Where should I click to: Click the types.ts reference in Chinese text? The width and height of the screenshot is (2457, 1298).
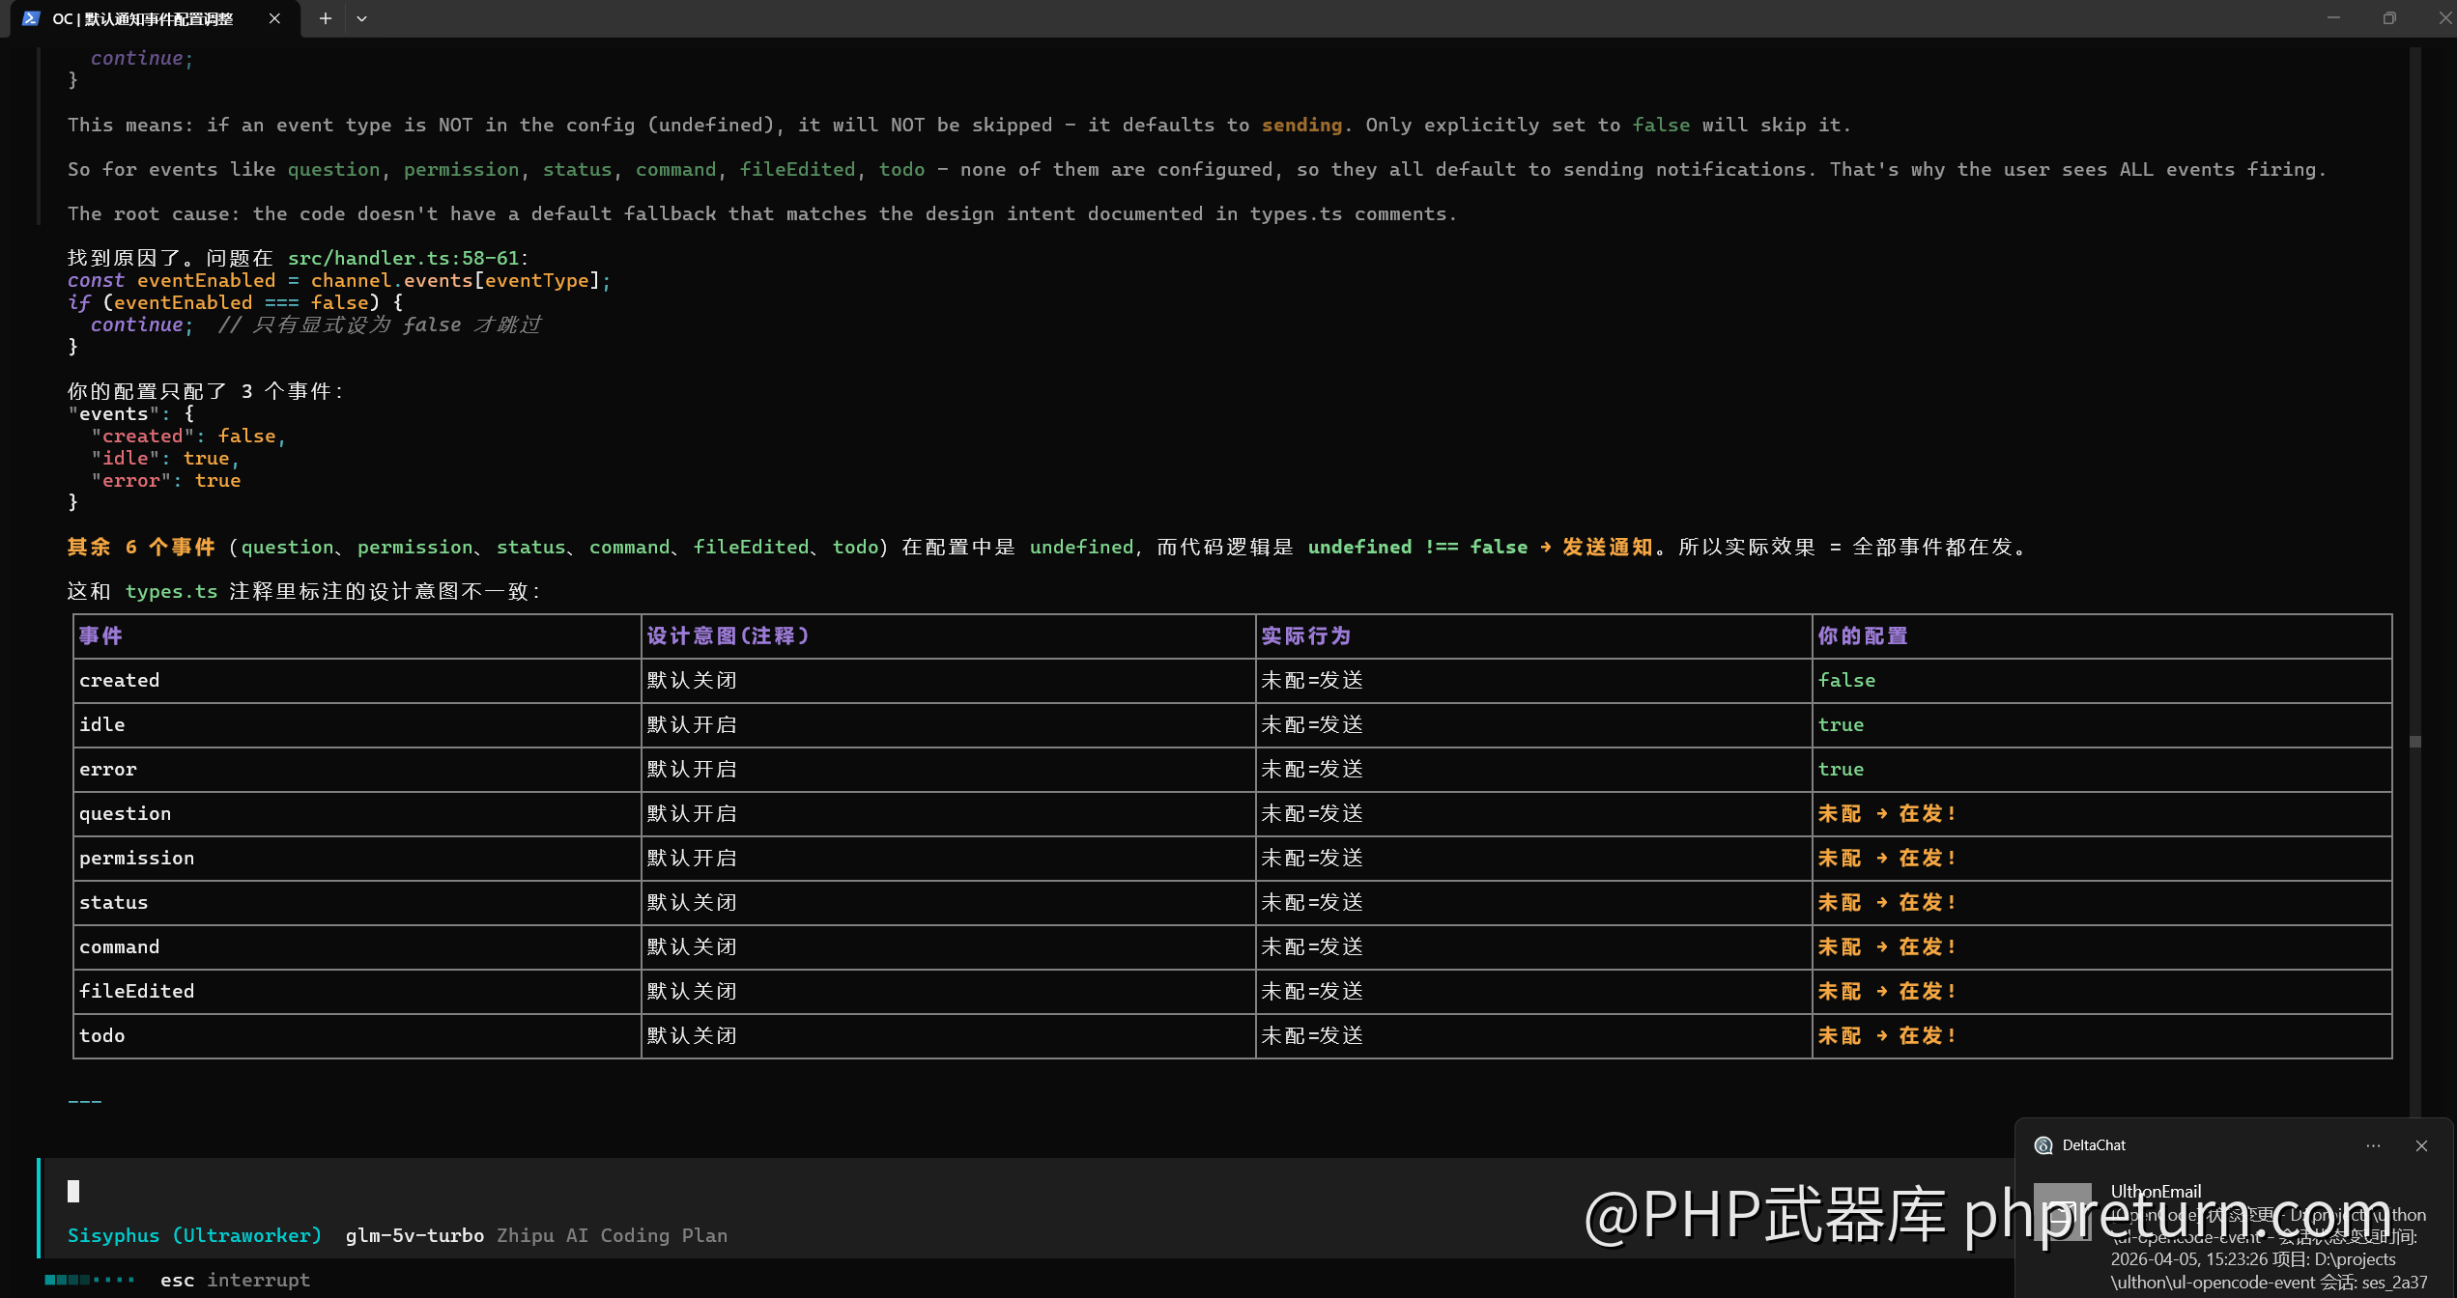click(x=171, y=591)
